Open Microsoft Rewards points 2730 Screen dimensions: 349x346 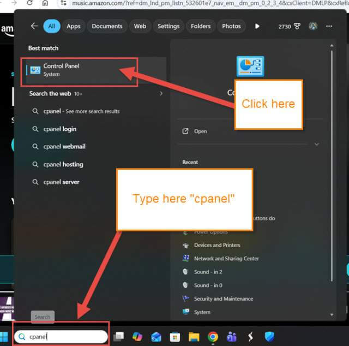289,27
